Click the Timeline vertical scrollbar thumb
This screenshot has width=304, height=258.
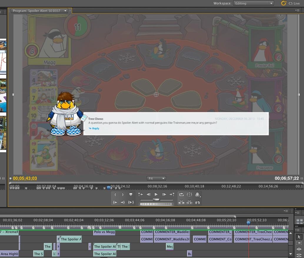coord(290,243)
